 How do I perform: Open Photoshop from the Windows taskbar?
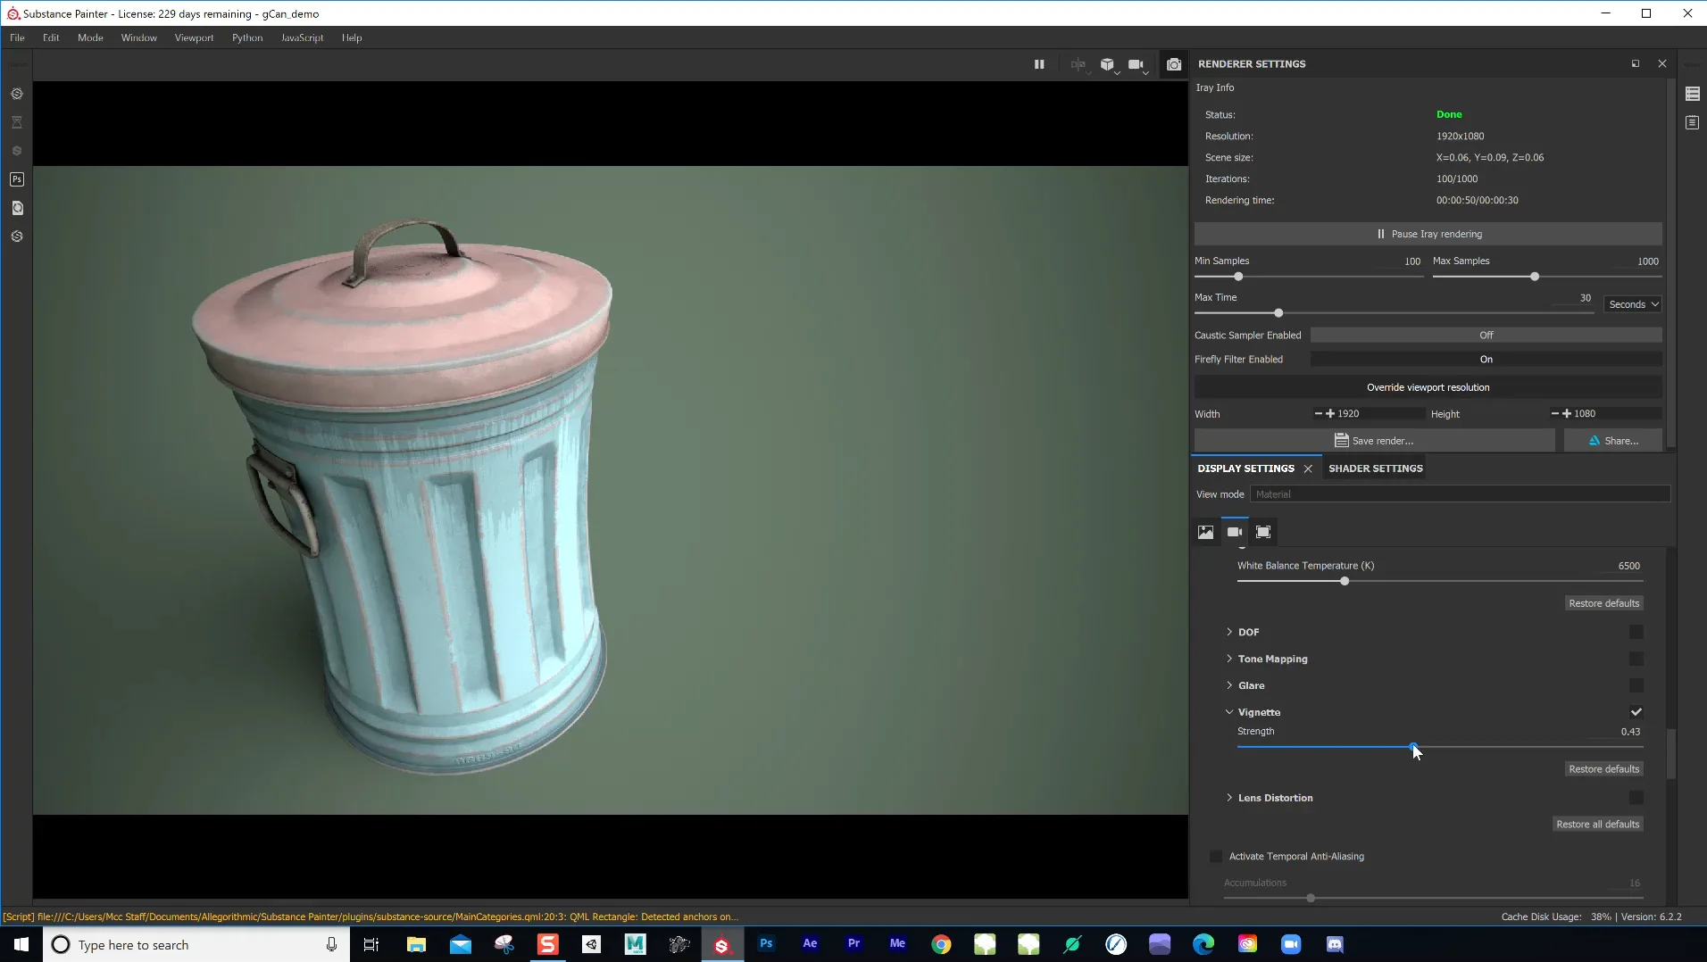(x=766, y=943)
